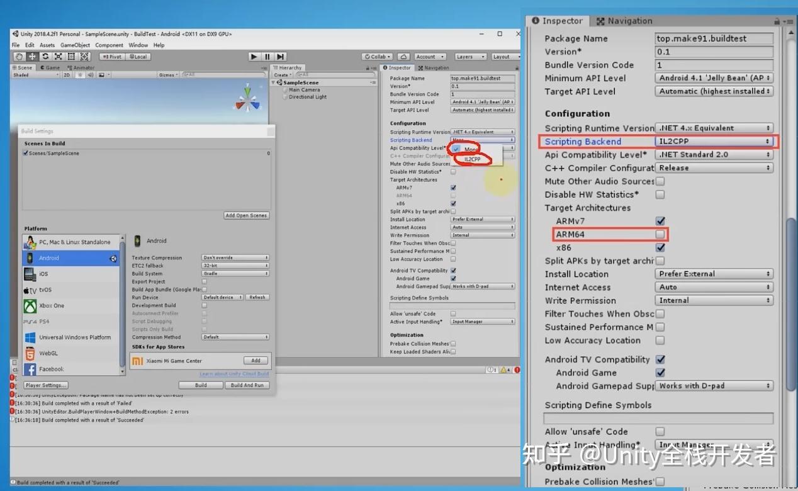Image resolution: width=798 pixels, height=491 pixels.
Task: Open the Build System Gradle dropdown
Action: (235, 274)
